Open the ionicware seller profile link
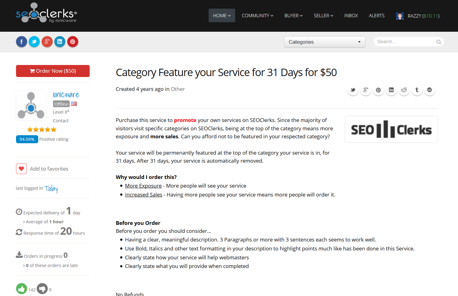This screenshot has height=296, width=458. pyautogui.click(x=66, y=94)
